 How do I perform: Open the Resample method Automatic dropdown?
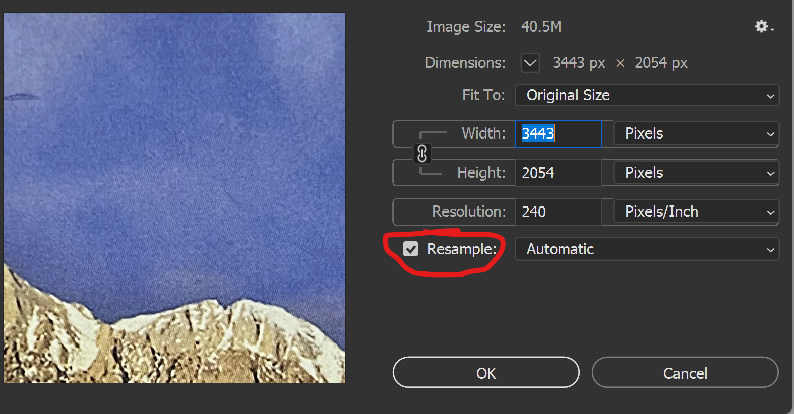[647, 249]
